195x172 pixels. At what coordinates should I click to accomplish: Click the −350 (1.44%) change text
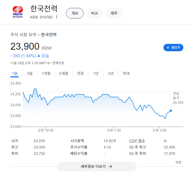(23, 56)
